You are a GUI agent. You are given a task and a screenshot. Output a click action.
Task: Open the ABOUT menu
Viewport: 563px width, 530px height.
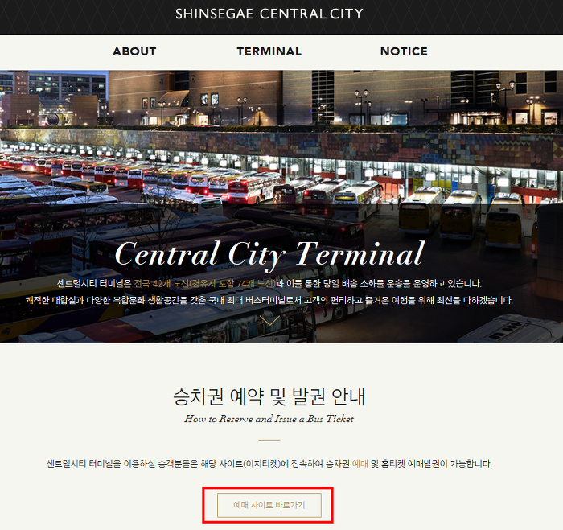(x=134, y=51)
